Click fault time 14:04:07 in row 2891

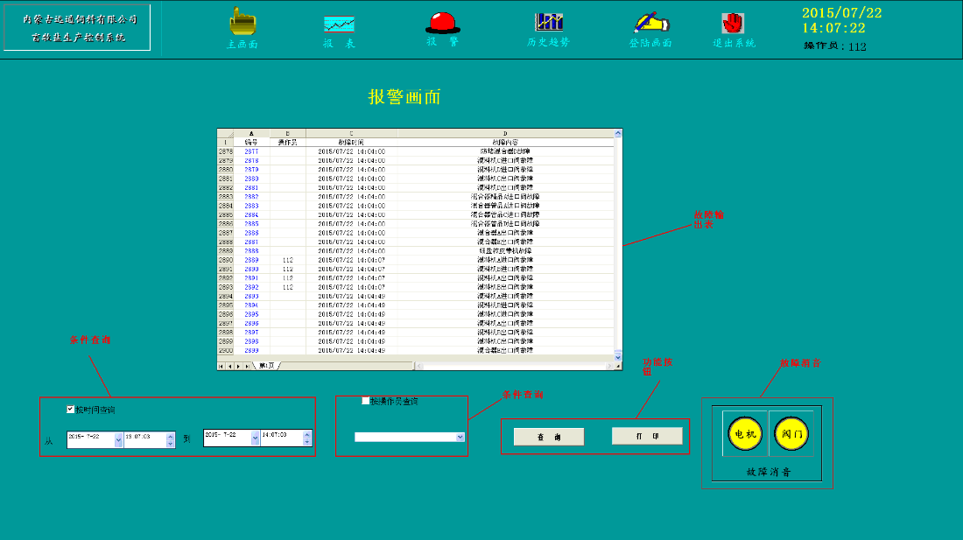351,270
